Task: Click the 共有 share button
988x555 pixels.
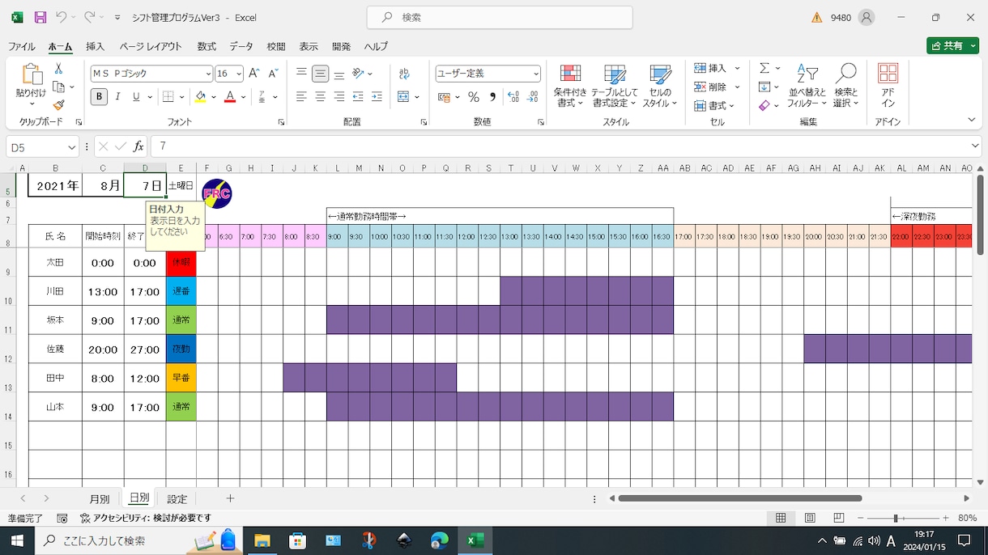Action: pos(952,46)
